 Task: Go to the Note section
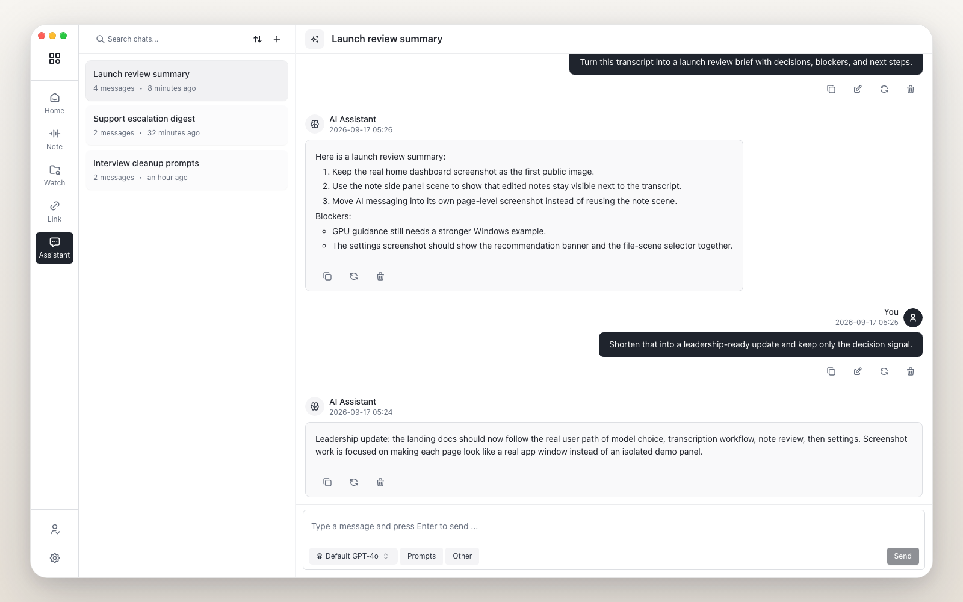tap(54, 140)
